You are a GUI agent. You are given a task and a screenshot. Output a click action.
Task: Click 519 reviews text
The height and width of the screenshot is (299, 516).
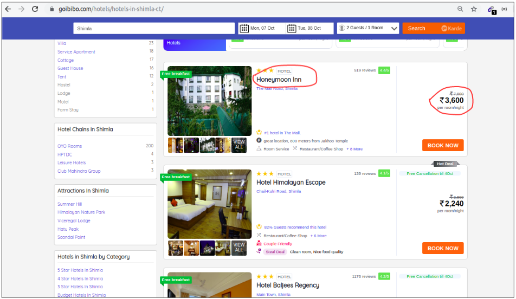pyautogui.click(x=365, y=70)
